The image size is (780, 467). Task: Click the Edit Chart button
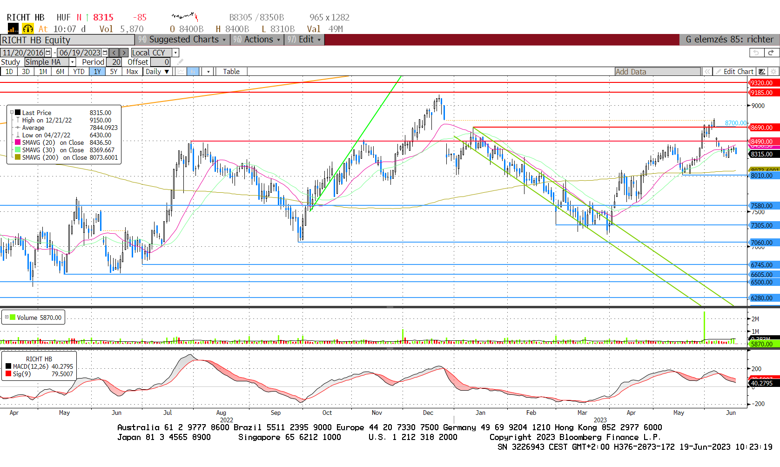click(734, 72)
